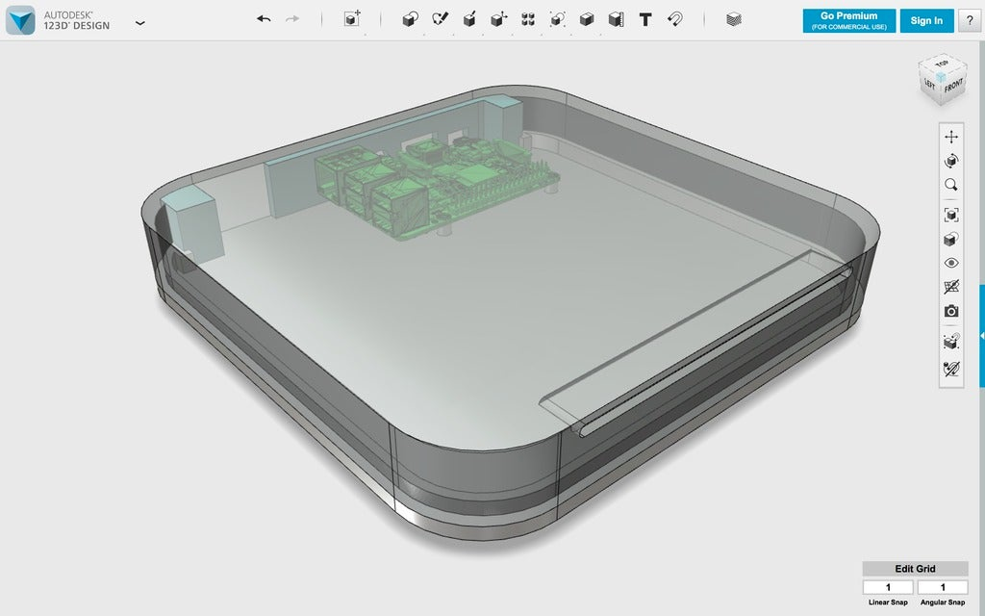The image size is (985, 616).
Task: Open the Sketch tool
Action: pos(440,19)
